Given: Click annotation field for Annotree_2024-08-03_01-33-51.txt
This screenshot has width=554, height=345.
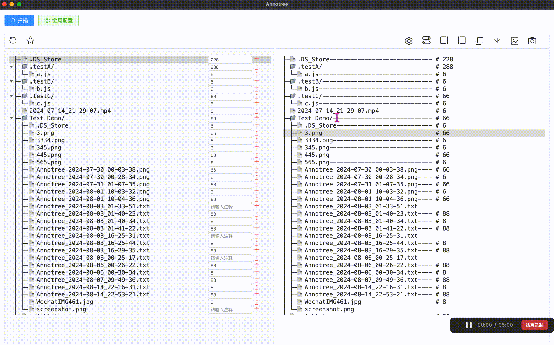Looking at the screenshot, I should [230, 207].
